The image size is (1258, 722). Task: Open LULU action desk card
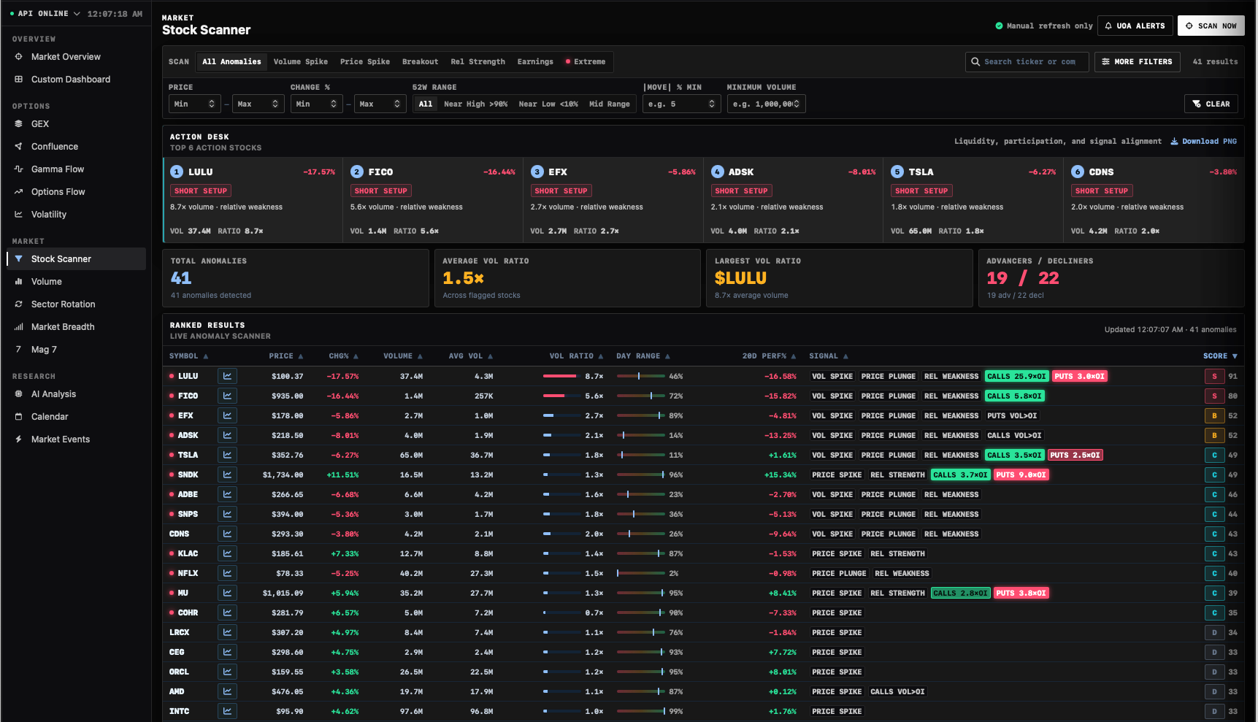click(x=253, y=200)
